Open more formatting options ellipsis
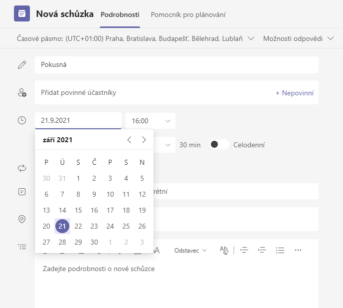 pyautogui.click(x=298, y=250)
